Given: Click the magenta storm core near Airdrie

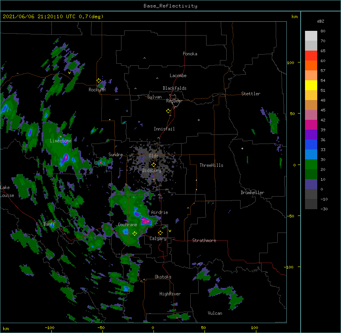Looking at the screenshot, I should click(x=146, y=221).
